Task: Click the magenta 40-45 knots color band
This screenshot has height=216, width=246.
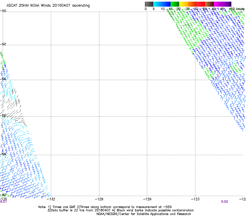Action: click(218, 4)
